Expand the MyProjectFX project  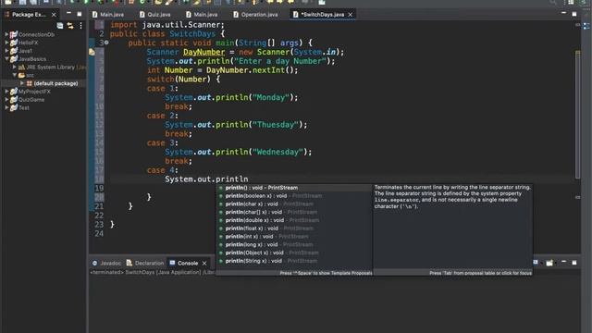(x=6, y=92)
